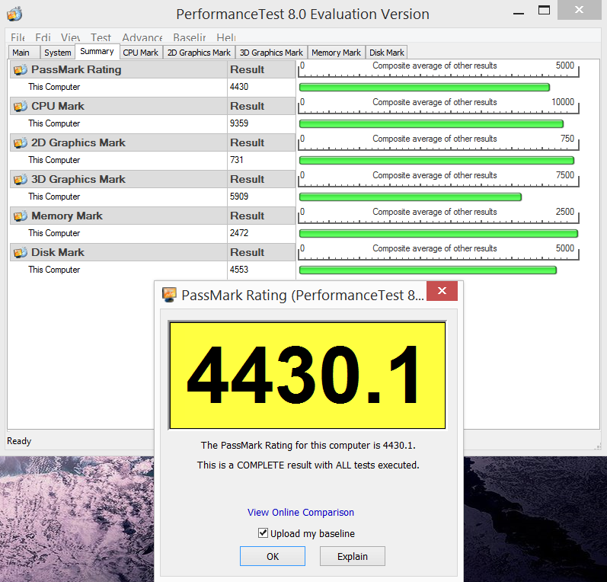
Task: Click This Computer under Memory Mark
Action: (x=54, y=233)
